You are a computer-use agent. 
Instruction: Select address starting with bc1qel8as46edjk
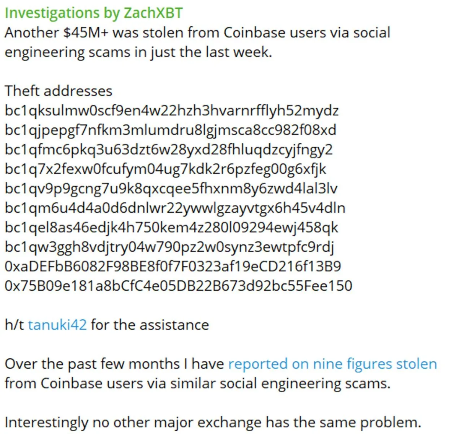[x=171, y=228]
